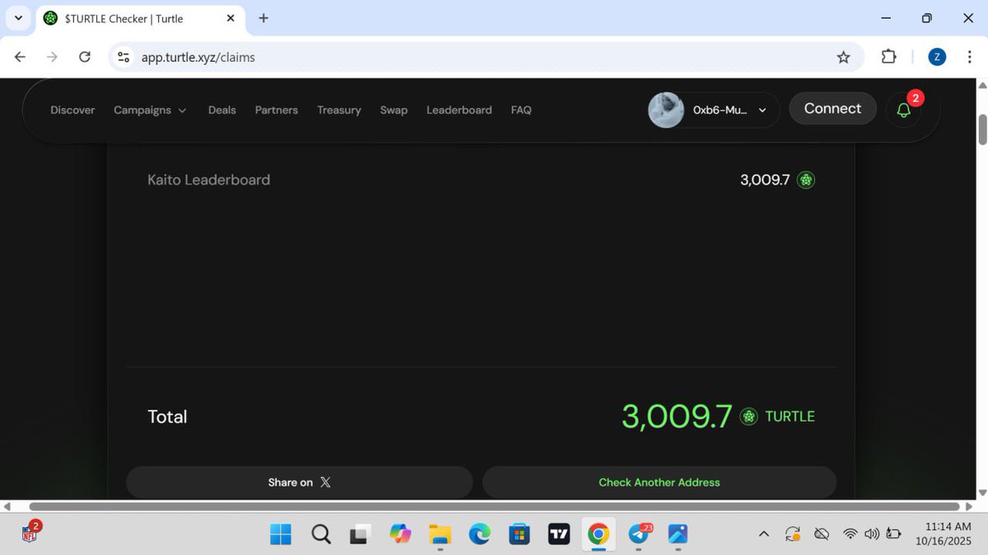Viewport: 988px width, 555px height.
Task: Open Telegram from taskbar
Action: [x=639, y=534]
